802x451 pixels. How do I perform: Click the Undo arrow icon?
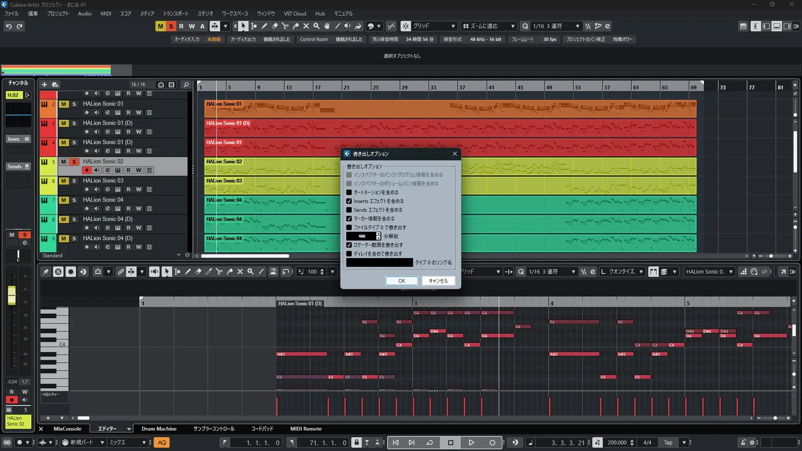click(9, 26)
